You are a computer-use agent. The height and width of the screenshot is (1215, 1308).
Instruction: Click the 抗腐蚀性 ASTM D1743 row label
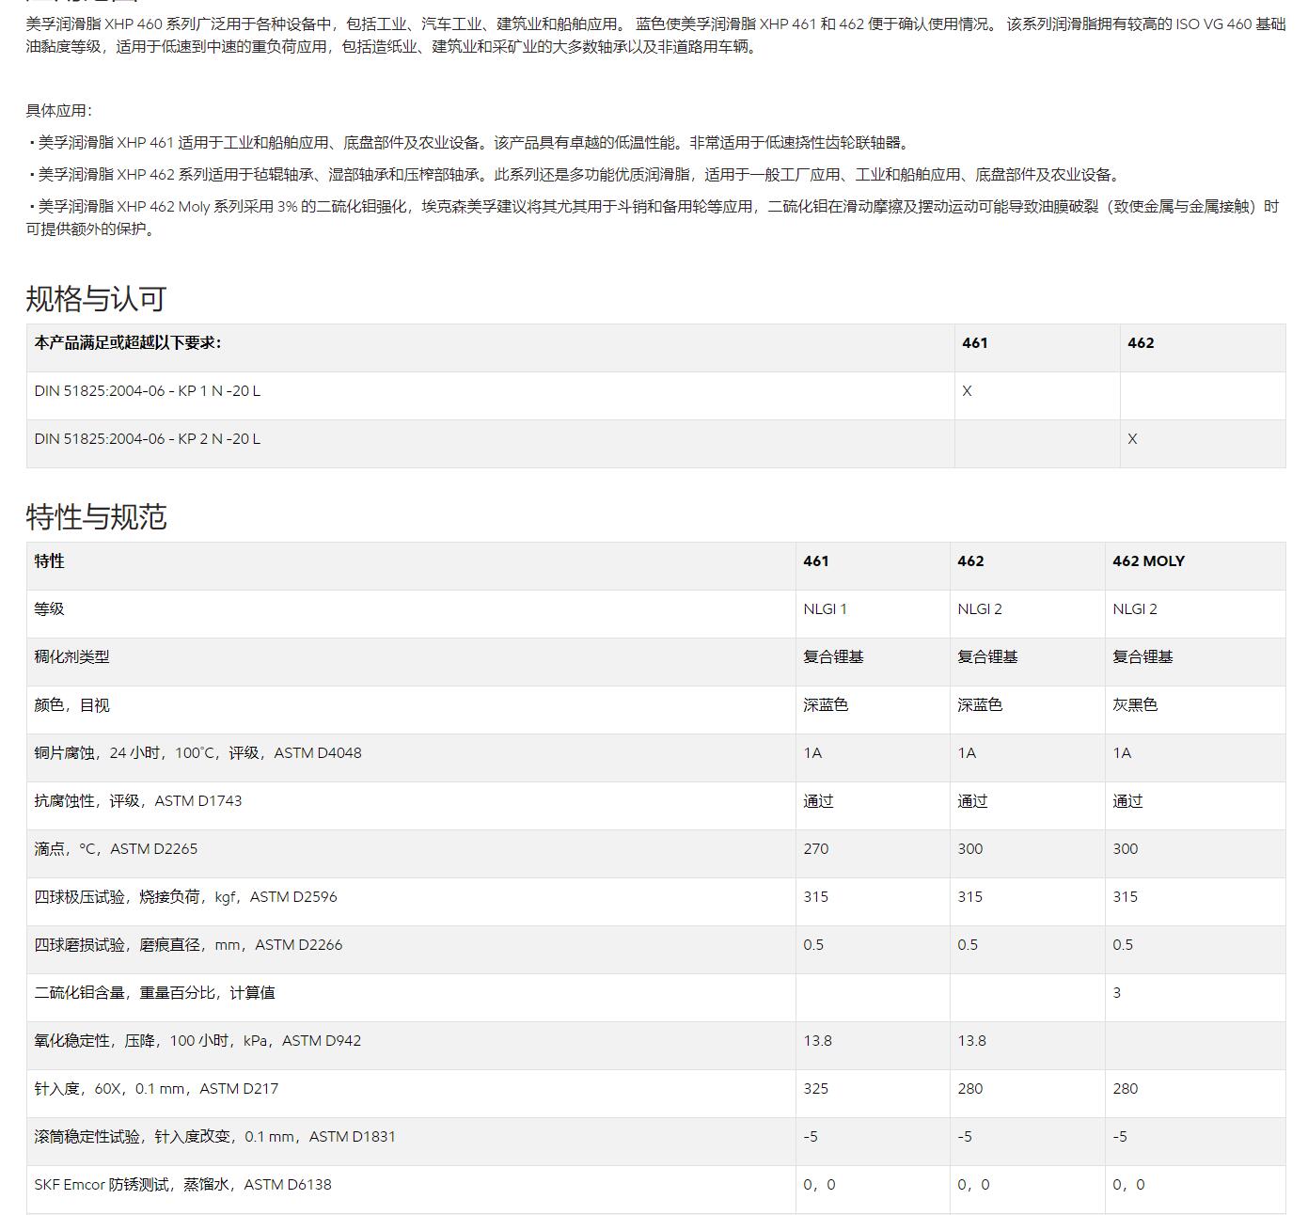[x=138, y=801]
